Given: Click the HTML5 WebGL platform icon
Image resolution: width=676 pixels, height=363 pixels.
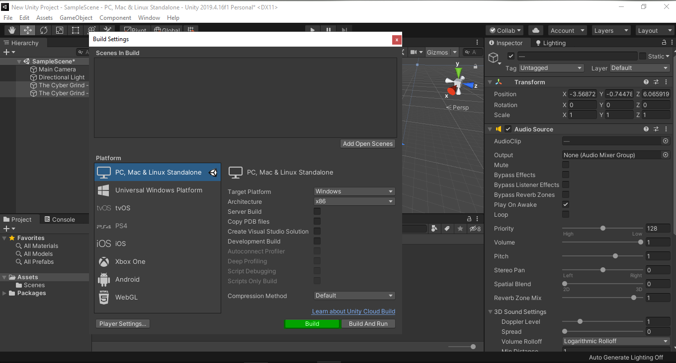Looking at the screenshot, I should click(x=104, y=297).
